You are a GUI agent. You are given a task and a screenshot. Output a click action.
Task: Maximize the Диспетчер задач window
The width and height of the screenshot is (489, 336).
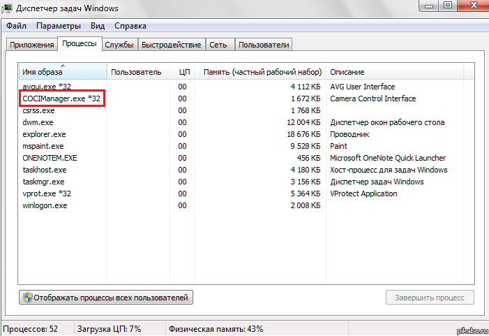click(x=448, y=6)
